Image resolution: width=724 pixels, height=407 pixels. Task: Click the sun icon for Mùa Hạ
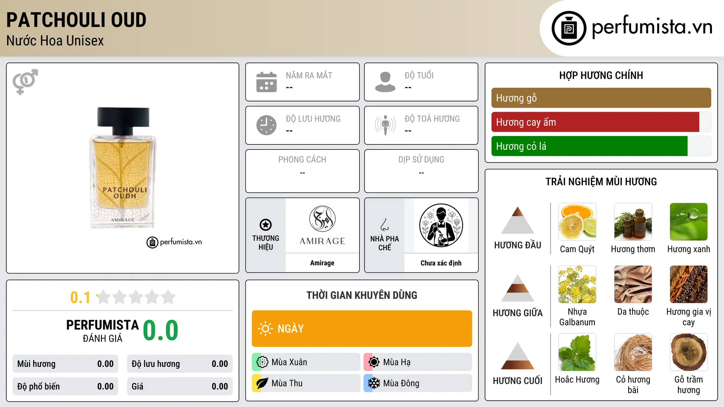[x=374, y=362]
